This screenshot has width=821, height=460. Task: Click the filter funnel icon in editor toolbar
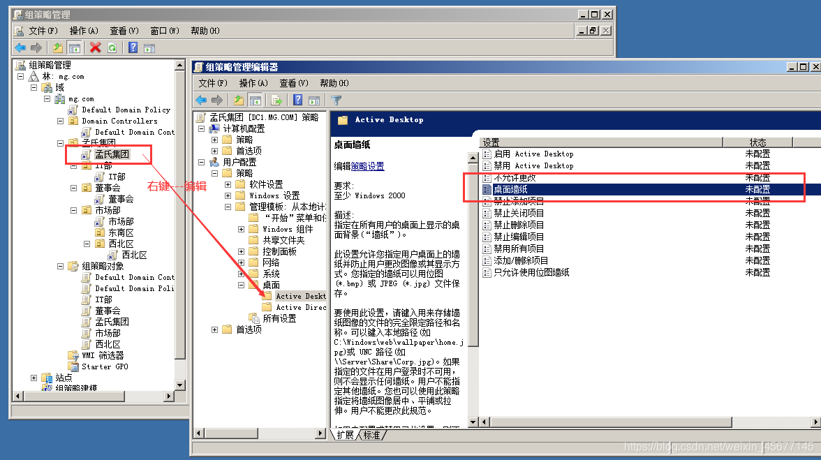click(336, 100)
